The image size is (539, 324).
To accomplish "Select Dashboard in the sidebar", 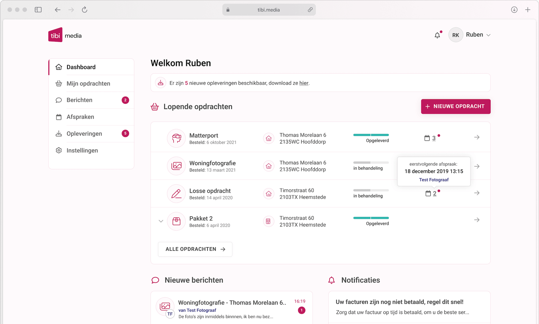I will click(91, 67).
